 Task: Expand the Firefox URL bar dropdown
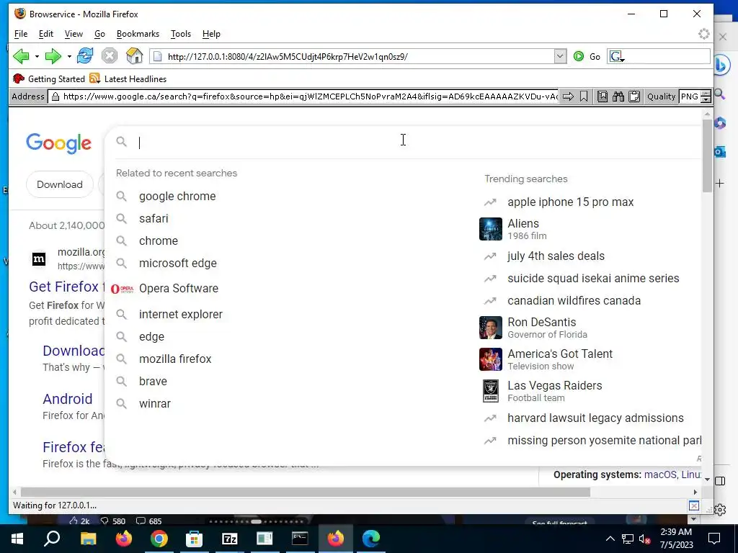[x=559, y=56]
